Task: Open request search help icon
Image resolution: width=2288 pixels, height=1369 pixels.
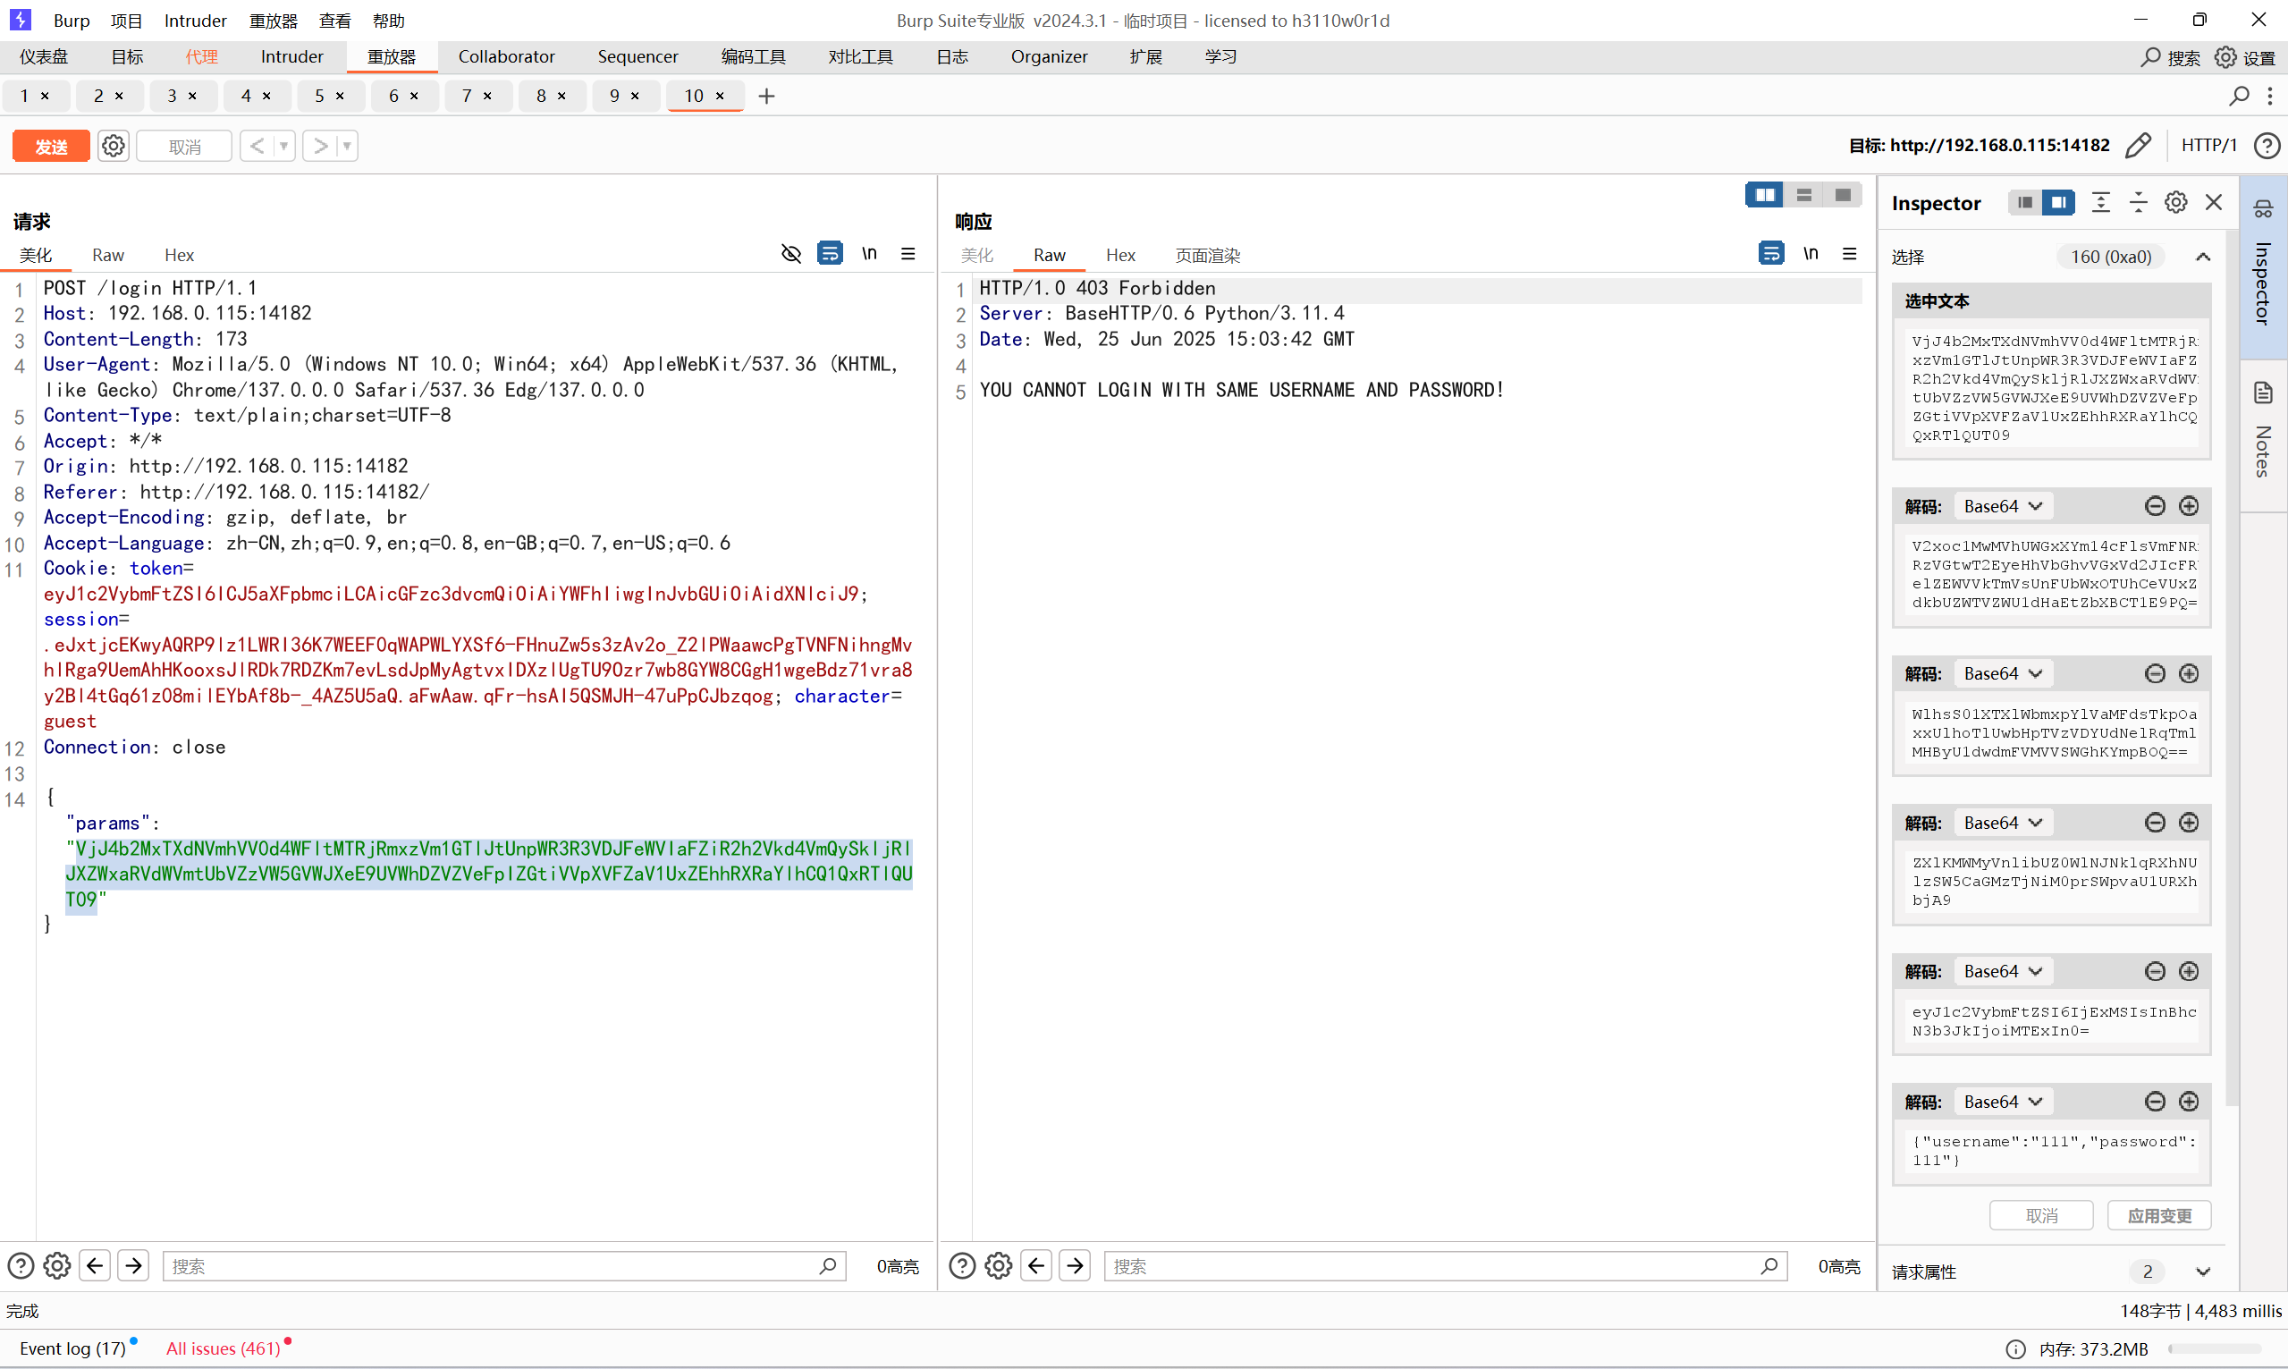Action: click(x=21, y=1265)
